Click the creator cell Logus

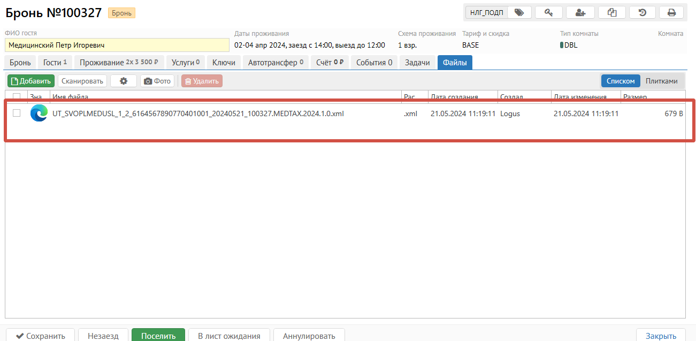point(510,113)
